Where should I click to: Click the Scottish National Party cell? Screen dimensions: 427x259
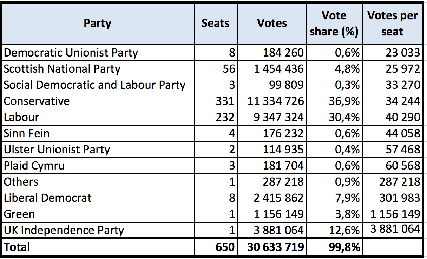[62, 69]
